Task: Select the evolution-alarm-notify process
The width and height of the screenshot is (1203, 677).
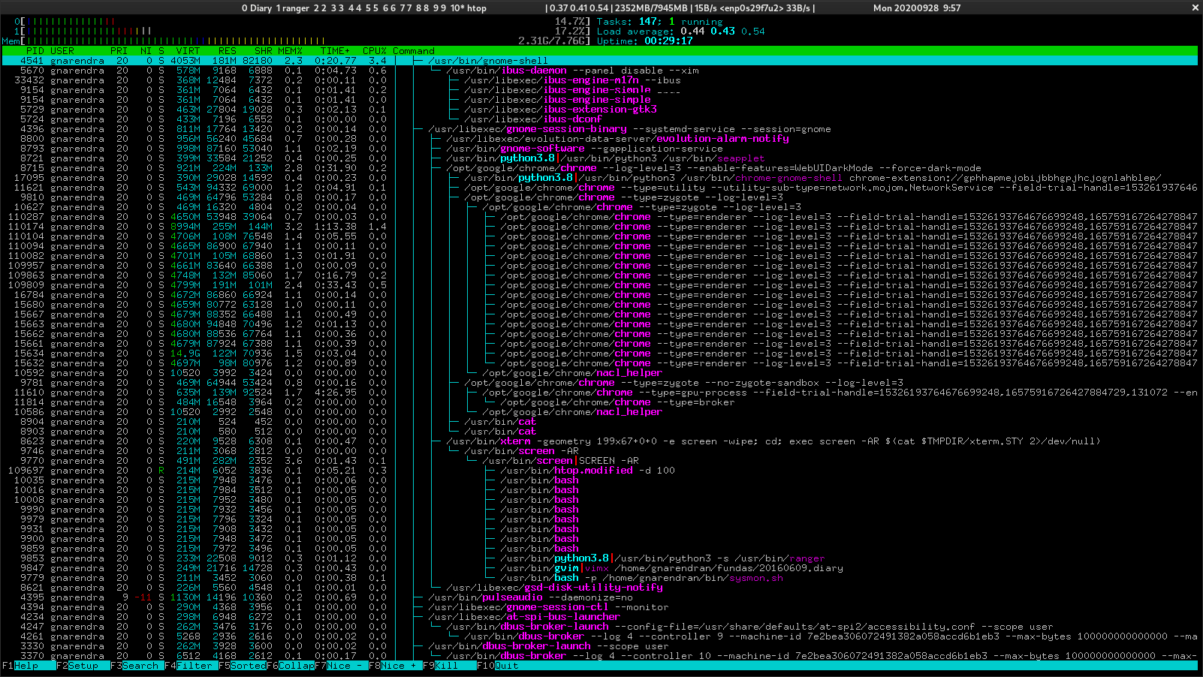Action: (599, 139)
